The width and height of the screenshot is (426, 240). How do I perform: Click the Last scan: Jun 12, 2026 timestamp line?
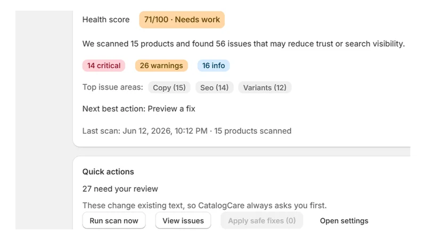187,131
